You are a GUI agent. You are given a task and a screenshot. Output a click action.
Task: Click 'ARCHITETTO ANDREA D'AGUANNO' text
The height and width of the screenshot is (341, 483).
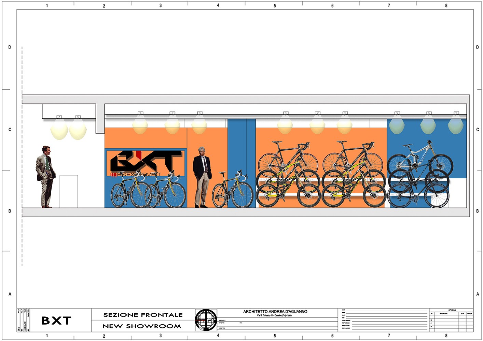(275, 312)
